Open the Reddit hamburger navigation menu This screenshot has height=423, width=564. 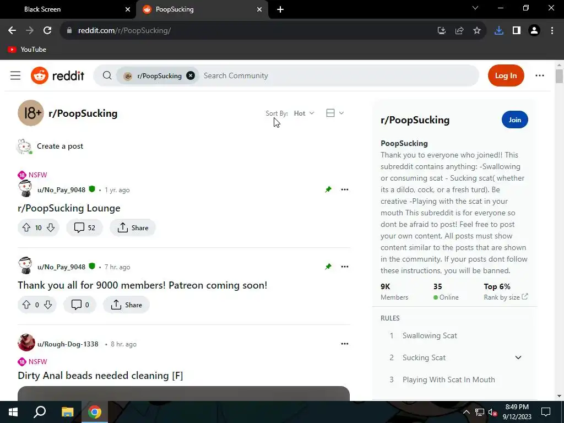[15, 75]
